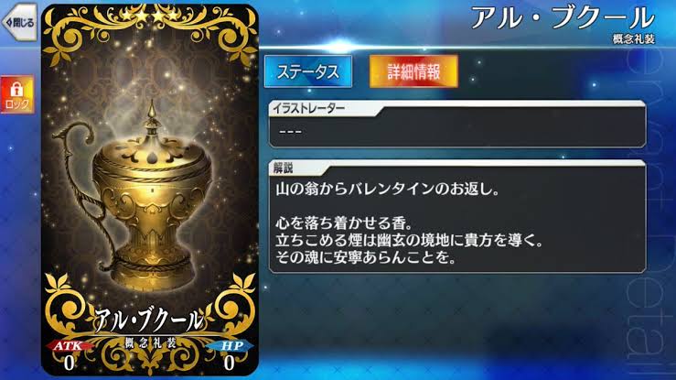Tap the 概念礼装 subtitle under the title
The height and width of the screenshot is (380, 676).
coord(634,39)
